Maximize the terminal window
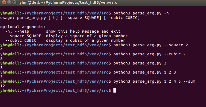Image resolution: width=206 pixels, height=107 pixels. pyautogui.click(x=14, y=3)
